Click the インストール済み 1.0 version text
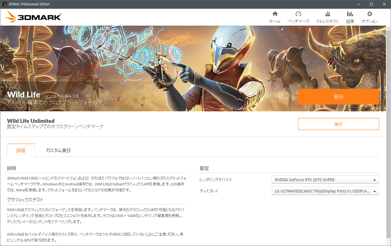The image size is (391, 246). point(62,96)
